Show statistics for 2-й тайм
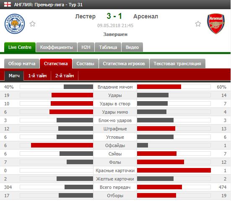This screenshot has height=201, width=231. pyautogui.click(x=65, y=76)
